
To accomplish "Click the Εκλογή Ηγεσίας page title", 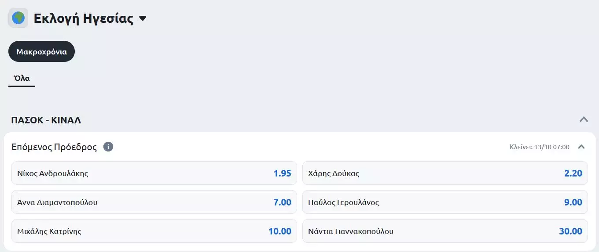I will pyautogui.click(x=84, y=18).
